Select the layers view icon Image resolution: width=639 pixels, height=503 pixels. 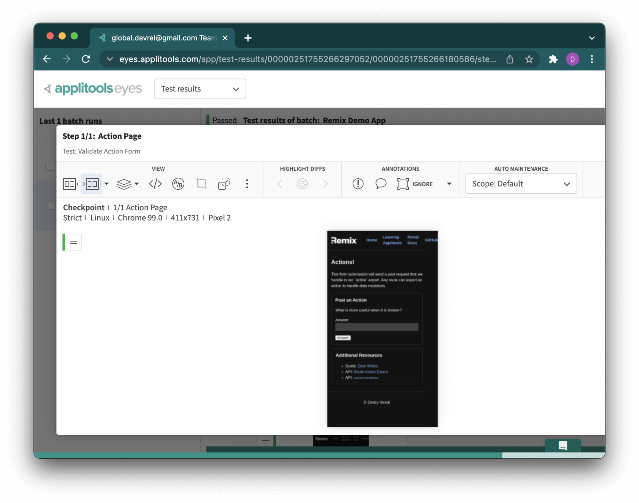point(125,184)
